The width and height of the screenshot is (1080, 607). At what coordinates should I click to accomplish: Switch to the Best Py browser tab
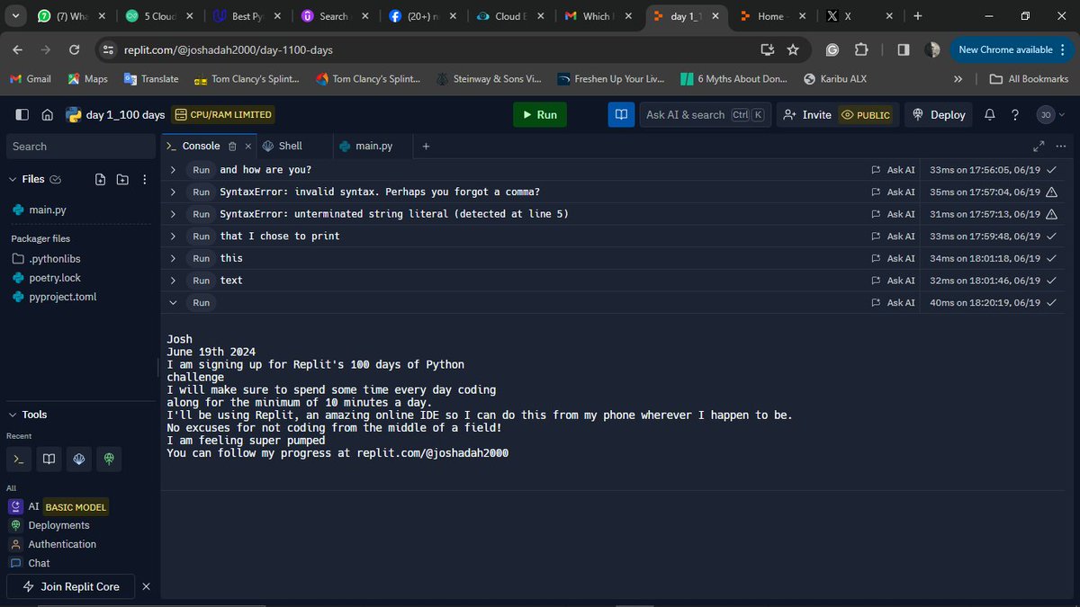click(247, 16)
